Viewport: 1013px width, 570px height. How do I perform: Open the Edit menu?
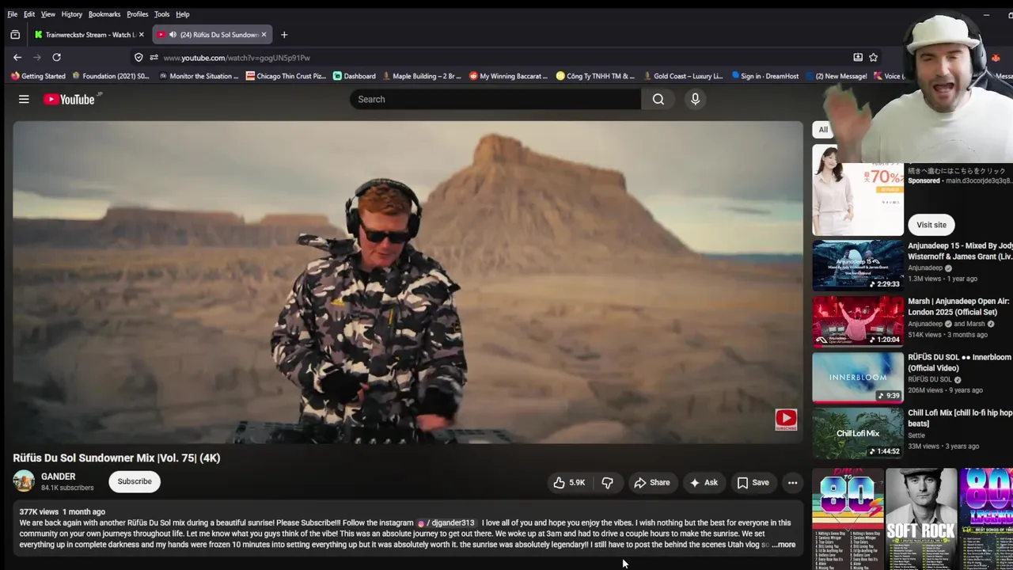click(x=29, y=14)
